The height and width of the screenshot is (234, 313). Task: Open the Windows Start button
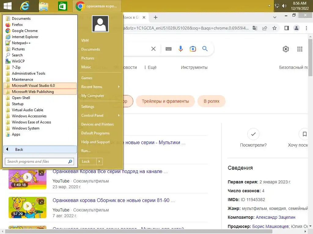8,6
